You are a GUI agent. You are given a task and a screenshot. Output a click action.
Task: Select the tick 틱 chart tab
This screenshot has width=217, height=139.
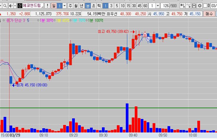coord(99,6)
